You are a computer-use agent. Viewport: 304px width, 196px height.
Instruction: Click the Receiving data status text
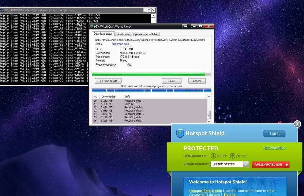pos(121,44)
